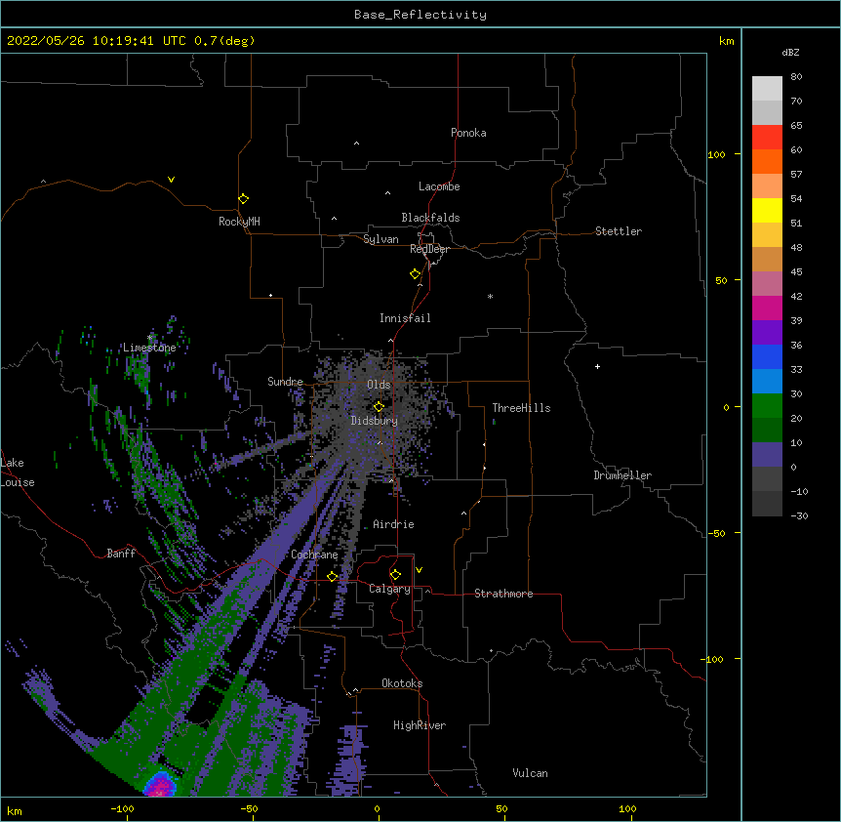Viewport: 841px width, 822px height.
Task: Select the magenta 39-42 dBZ legend swatch
Action: [x=767, y=308]
